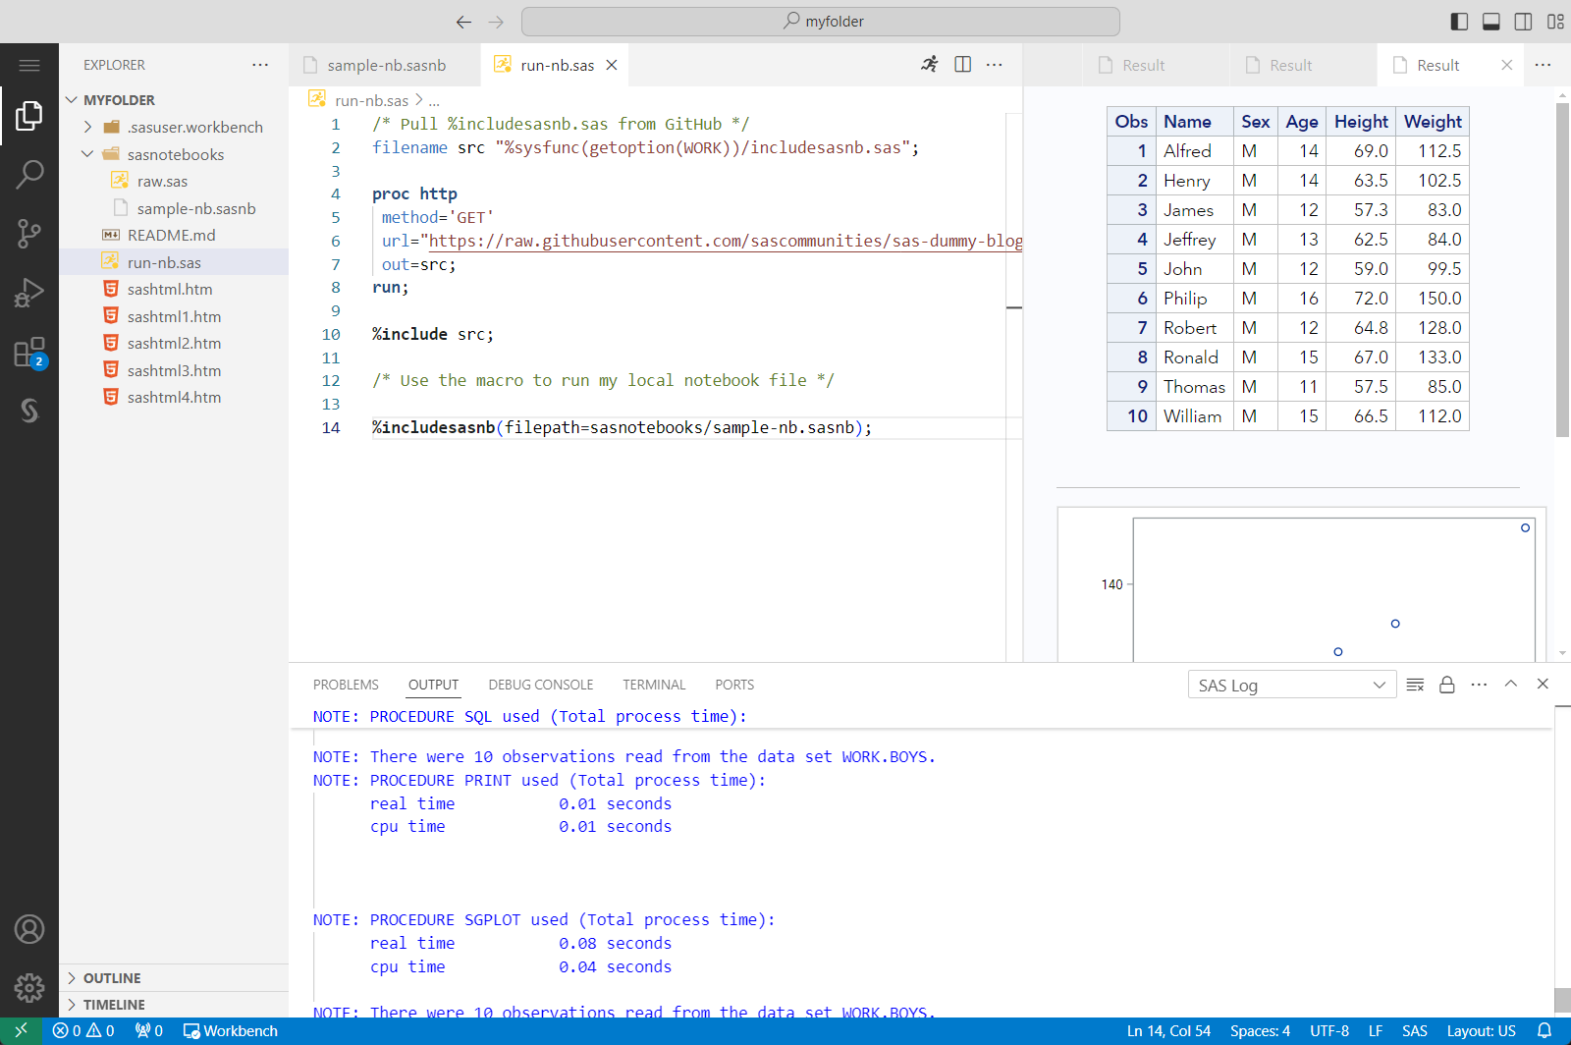Run the SAS program using the running-man icon

[929, 64]
